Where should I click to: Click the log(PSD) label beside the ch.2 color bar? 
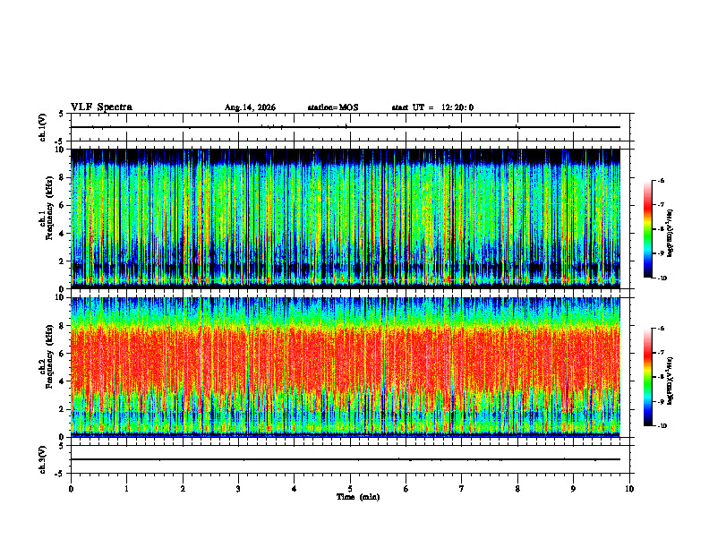pos(671,381)
